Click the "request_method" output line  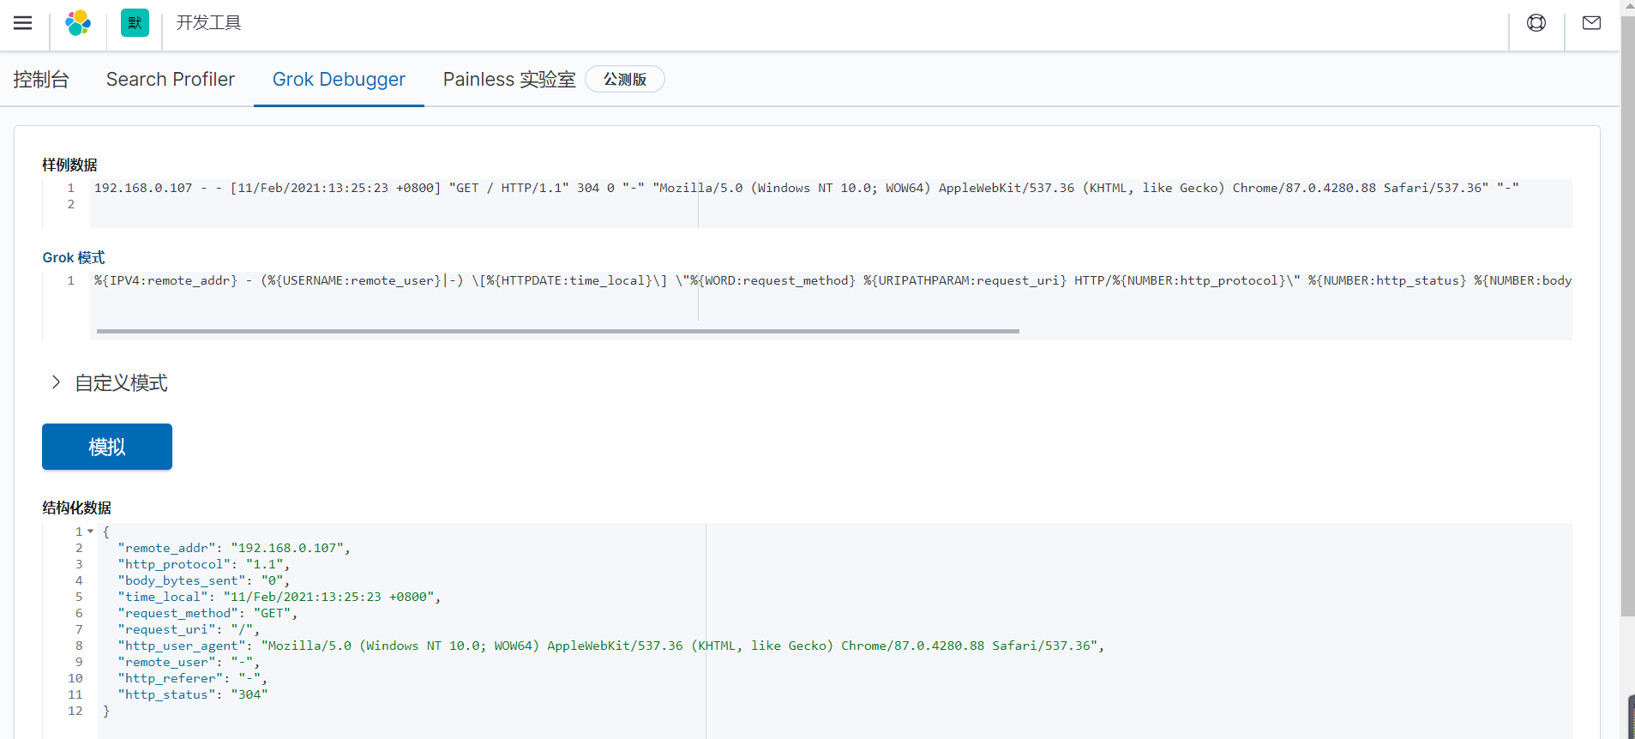pos(207,613)
